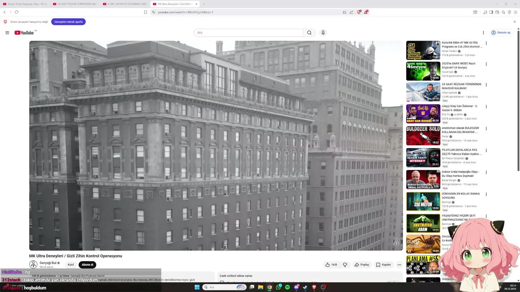The height and width of the screenshot is (292, 520).
Task: Open Discord from taskbar
Action: pos(296,287)
